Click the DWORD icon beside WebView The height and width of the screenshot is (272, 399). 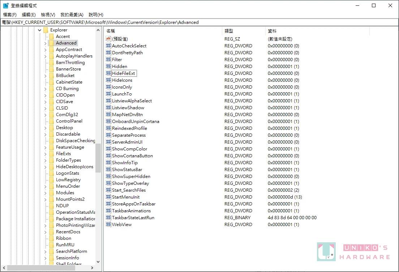coord(108,225)
